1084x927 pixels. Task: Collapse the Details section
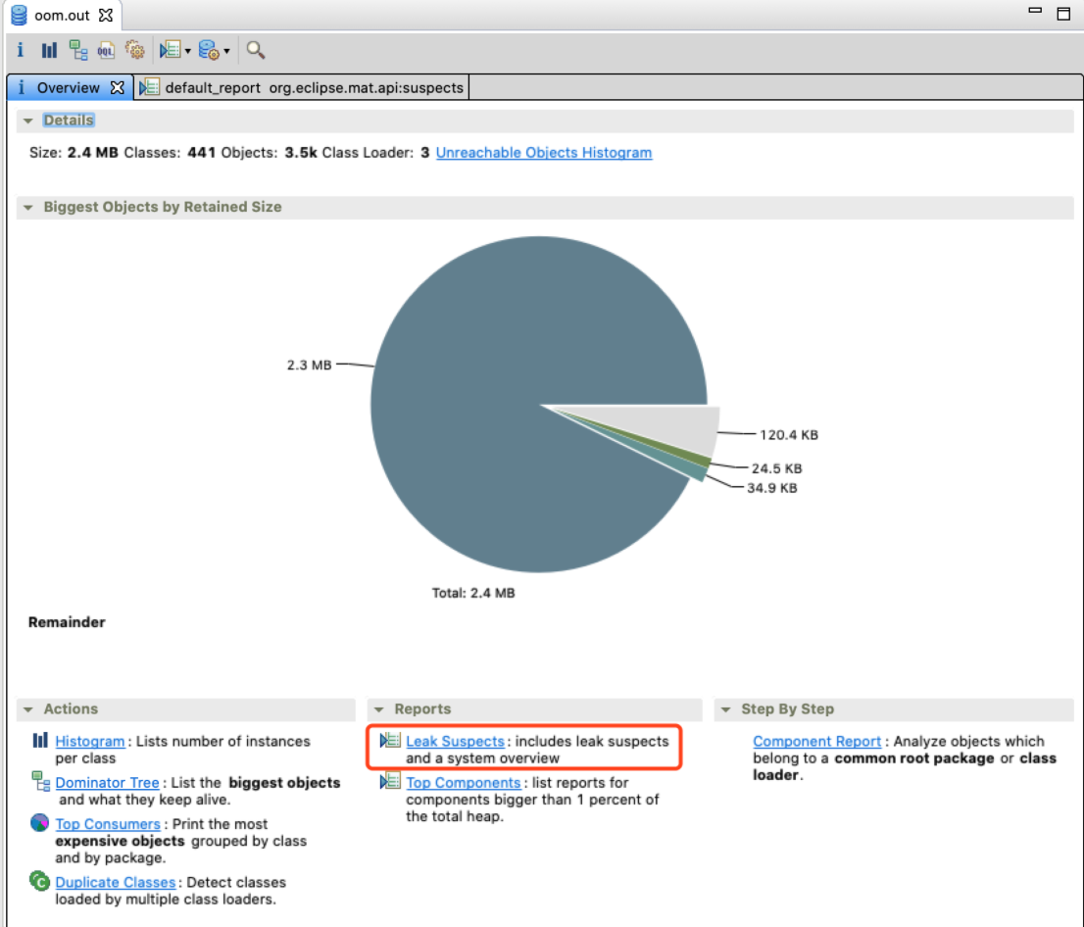point(27,121)
